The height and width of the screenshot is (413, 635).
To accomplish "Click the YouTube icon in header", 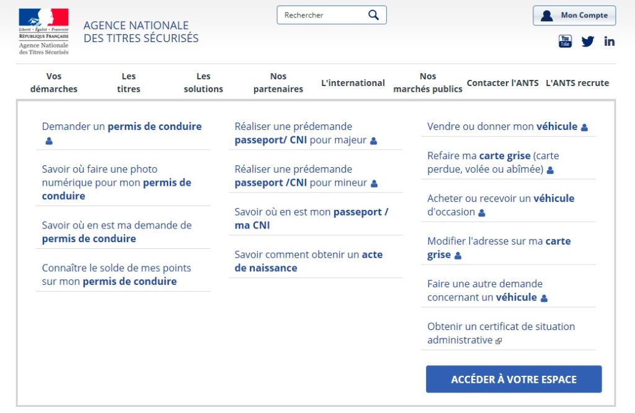I will tap(565, 41).
